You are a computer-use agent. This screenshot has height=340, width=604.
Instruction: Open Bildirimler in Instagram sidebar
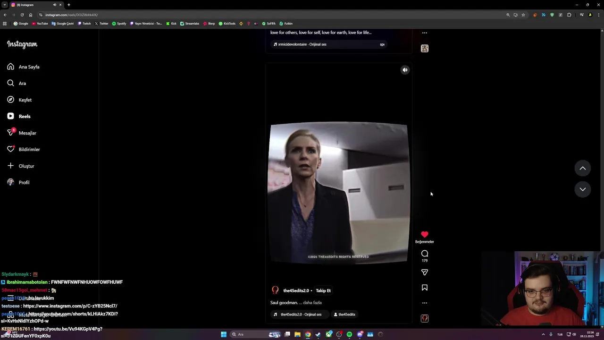[24, 149]
